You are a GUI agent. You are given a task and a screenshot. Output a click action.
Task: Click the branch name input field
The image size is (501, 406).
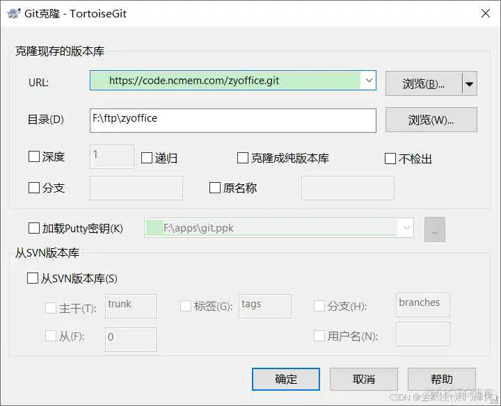coord(136,188)
